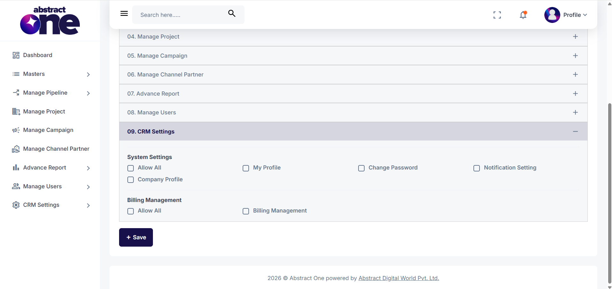Click the System Settings heading
612x289 pixels.
149,157
